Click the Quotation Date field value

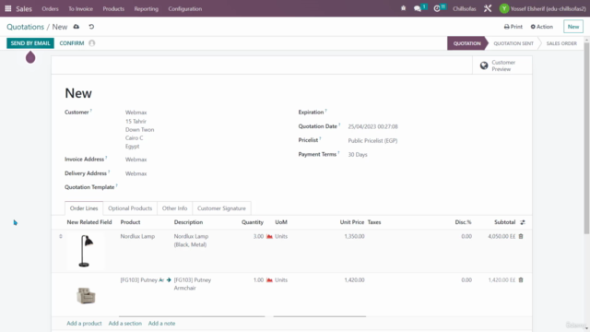pyautogui.click(x=372, y=126)
